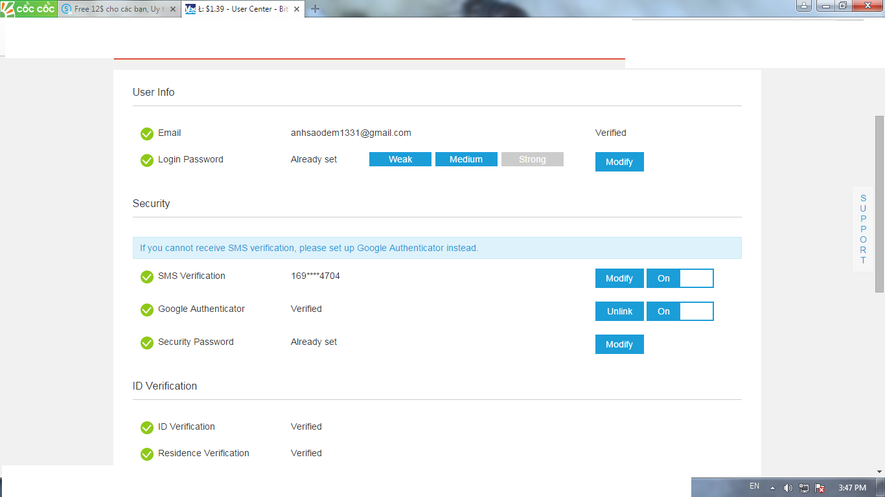The image size is (885, 497).
Task: Click the green check beside Security Password
Action: pyautogui.click(x=147, y=343)
